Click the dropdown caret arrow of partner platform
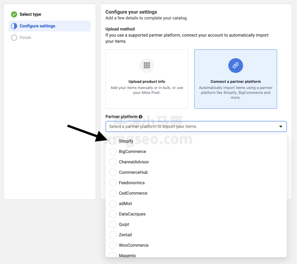 tap(281, 126)
